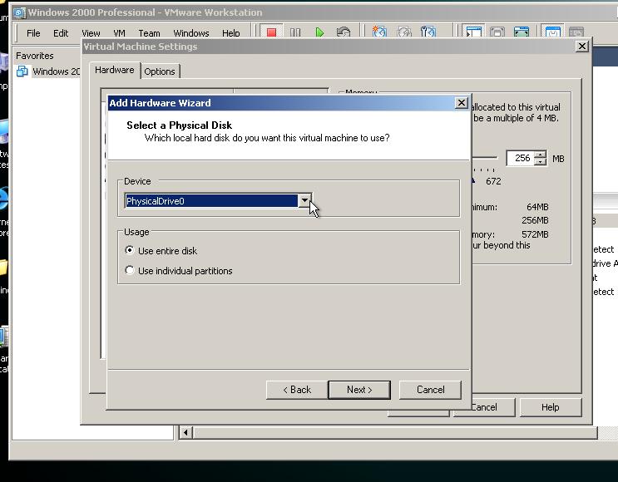The width and height of the screenshot is (618, 482).
Task: Click the Take Snapshot clock icon
Action: (379, 32)
